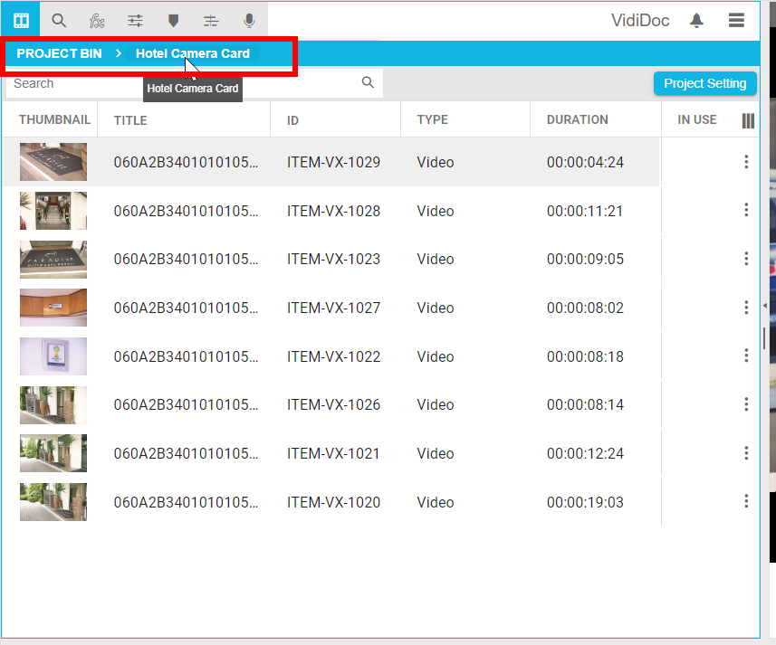Image resolution: width=776 pixels, height=645 pixels.
Task: Select Hotel Camera Card breadcrumb
Action: (193, 53)
